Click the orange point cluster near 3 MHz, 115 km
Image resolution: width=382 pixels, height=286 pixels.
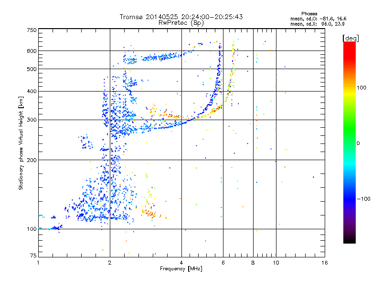[149, 213]
